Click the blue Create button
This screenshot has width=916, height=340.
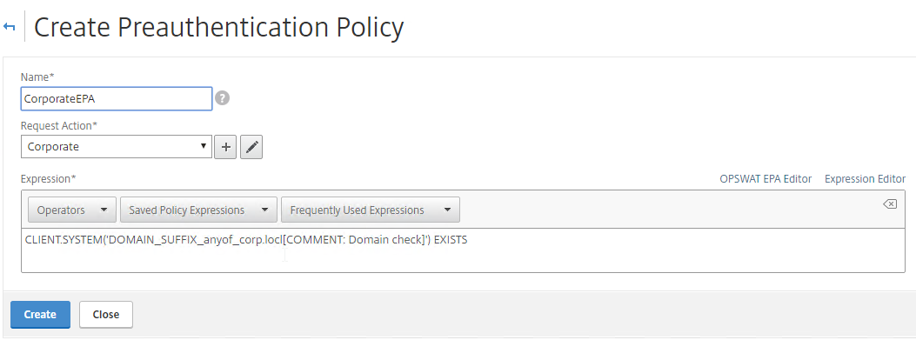[x=40, y=314]
